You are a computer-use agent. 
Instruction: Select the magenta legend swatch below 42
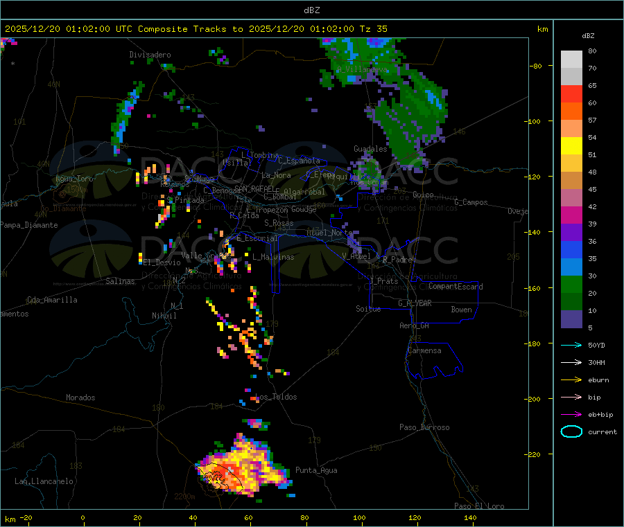tap(571, 215)
